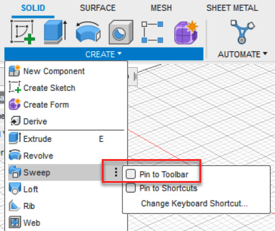Switch to the MESH tab
This screenshot has height=231, width=275.
tap(161, 8)
